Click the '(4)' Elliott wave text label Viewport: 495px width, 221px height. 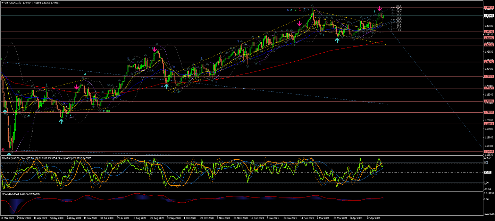tap(304, 10)
